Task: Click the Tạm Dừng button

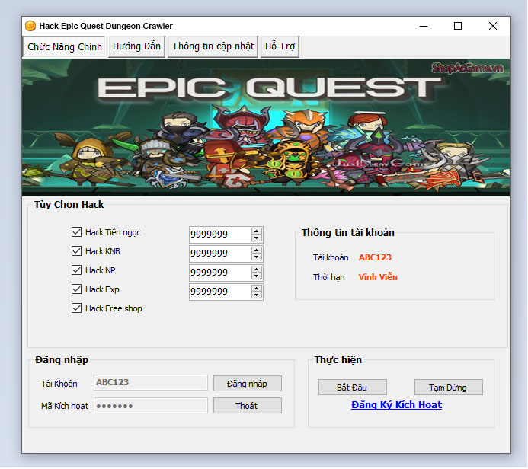Action: [448, 388]
